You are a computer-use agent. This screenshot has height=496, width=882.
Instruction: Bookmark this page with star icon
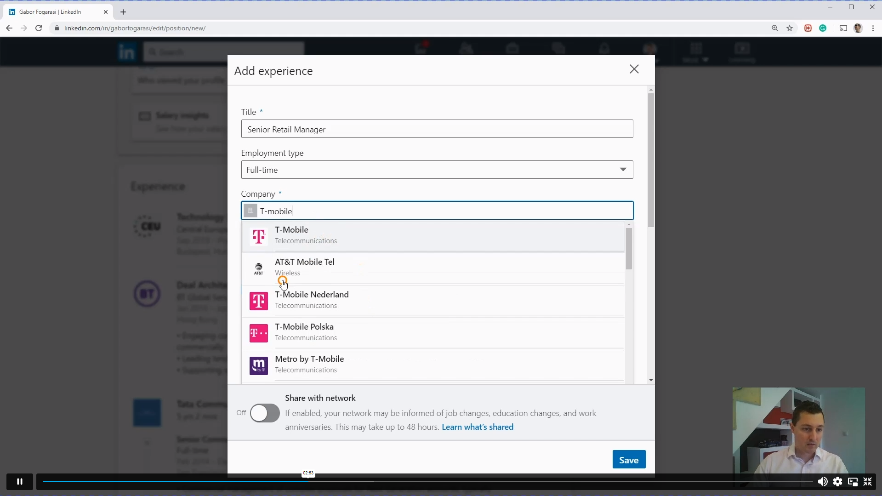tap(790, 28)
